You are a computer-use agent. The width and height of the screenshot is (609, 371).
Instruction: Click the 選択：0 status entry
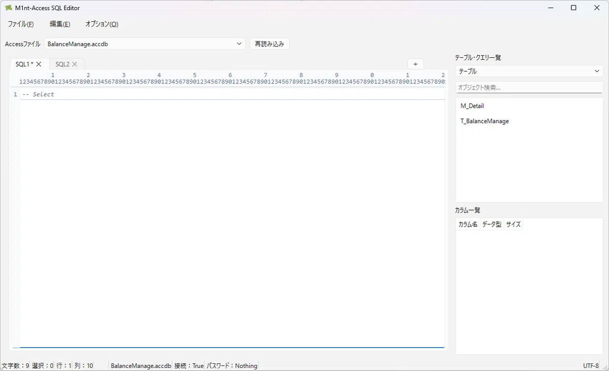pos(43,365)
